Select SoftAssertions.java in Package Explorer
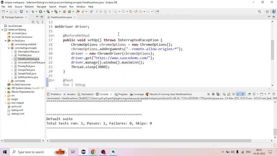The height and width of the screenshot is (156, 277). click(28, 77)
